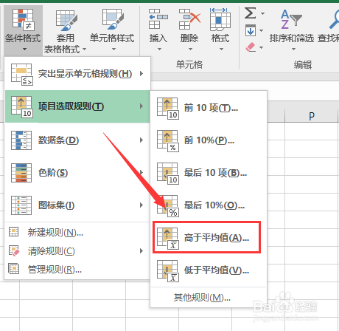The height and width of the screenshot is (331, 339).
Task: Click the 突出显示单元格规则 icon
Action: click(x=21, y=74)
